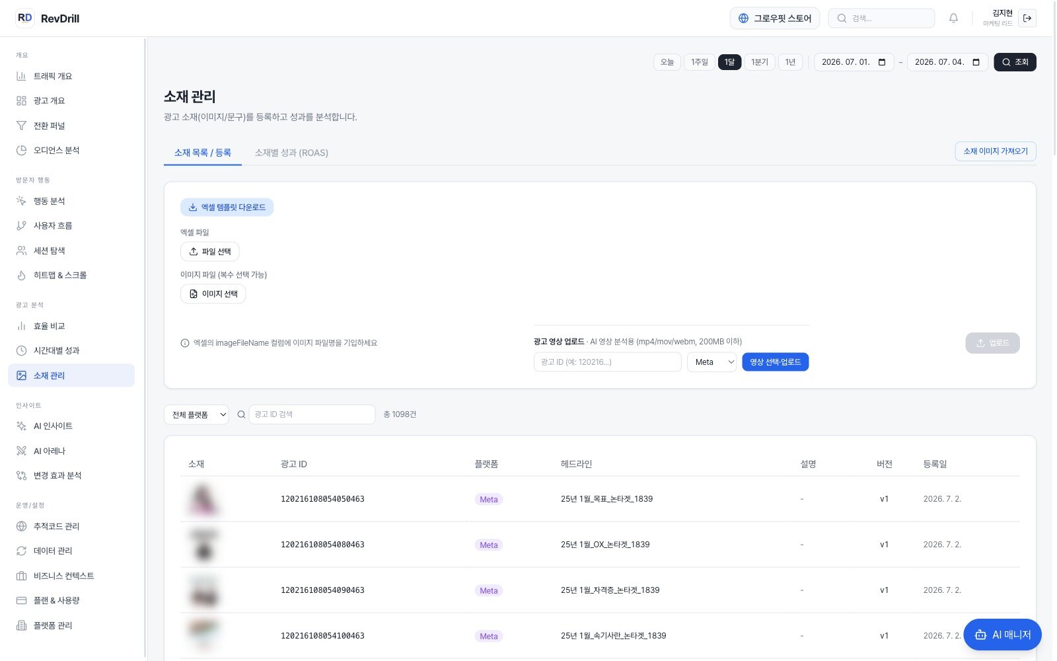Select the 오늘 period toggle
This screenshot has width=1057, height=661.
tap(667, 62)
